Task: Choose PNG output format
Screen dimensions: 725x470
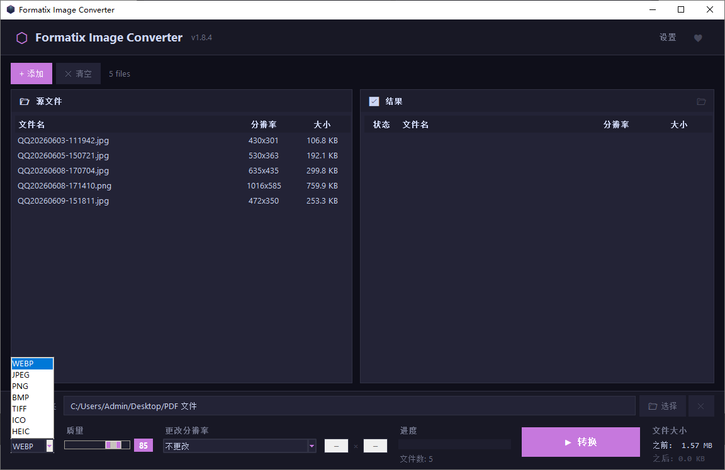Action: (x=32, y=386)
